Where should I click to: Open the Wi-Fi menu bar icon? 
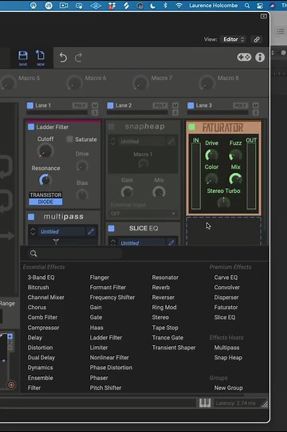(179, 6)
